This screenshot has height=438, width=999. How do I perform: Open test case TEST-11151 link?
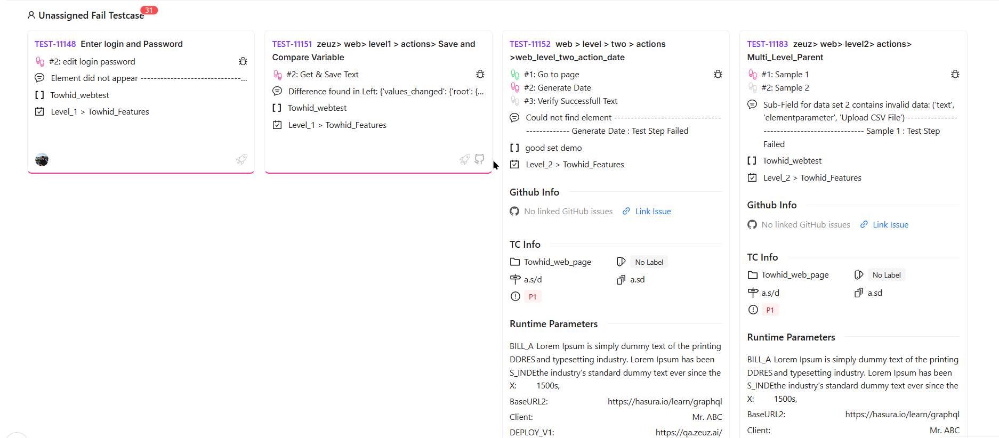click(x=292, y=44)
